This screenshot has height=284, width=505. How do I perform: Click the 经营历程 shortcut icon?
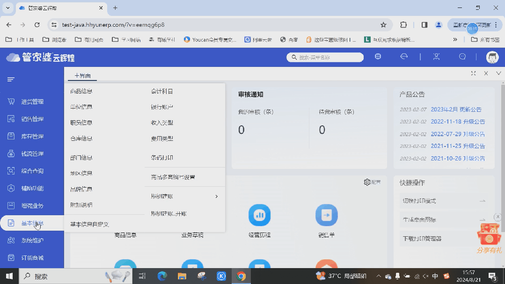pyautogui.click(x=259, y=216)
